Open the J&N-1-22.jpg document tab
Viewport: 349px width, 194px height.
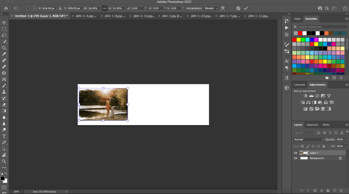[x=201, y=16]
